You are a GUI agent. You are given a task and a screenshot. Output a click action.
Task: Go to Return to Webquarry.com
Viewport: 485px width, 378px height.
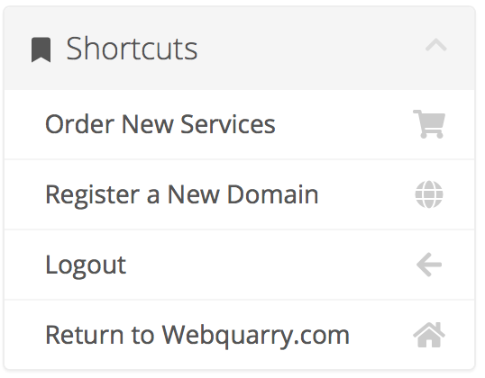tap(240, 335)
